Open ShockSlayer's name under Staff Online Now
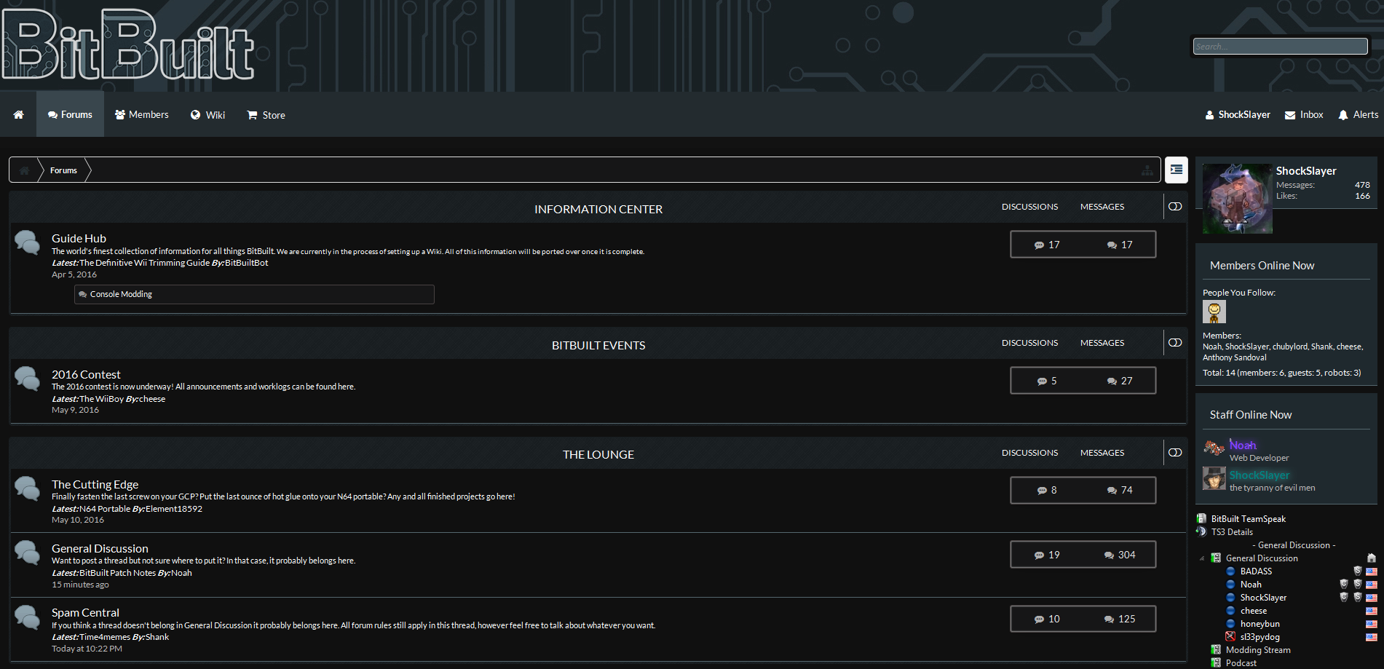The image size is (1384, 669). 1260,475
